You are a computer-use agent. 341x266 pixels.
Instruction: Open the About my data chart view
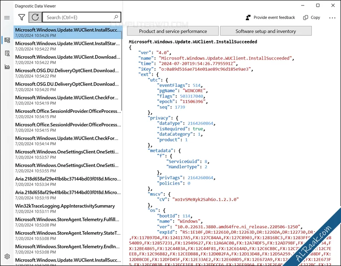tap(7, 67)
